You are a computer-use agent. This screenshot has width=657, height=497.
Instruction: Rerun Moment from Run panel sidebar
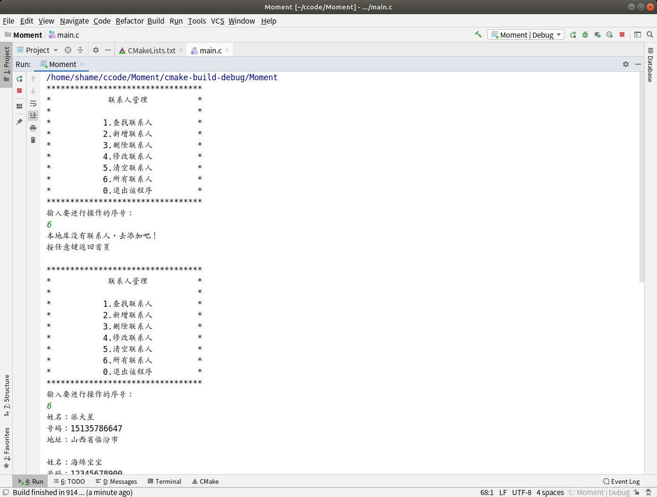click(x=19, y=78)
